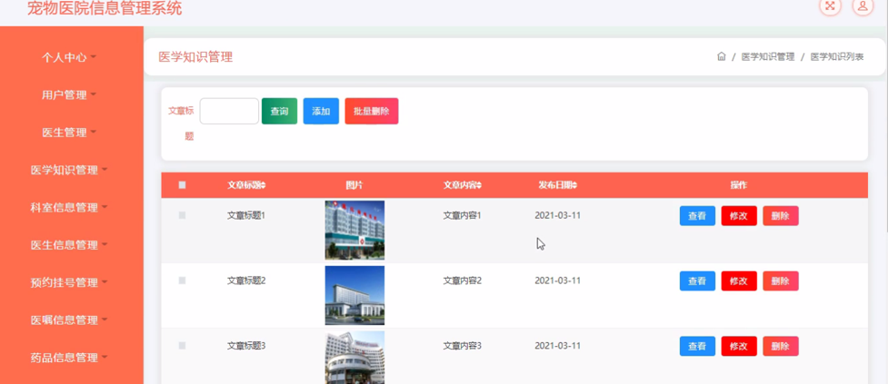Click 查看 for 文章标题2

[697, 281]
